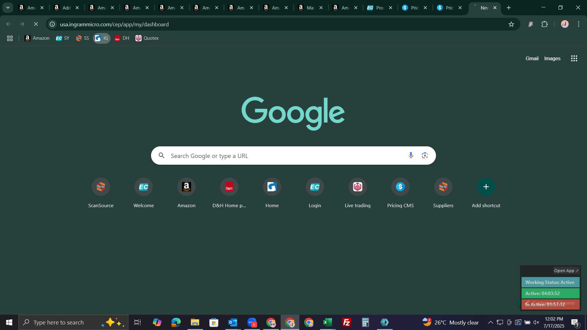The width and height of the screenshot is (587, 330).
Task: Open the Images link
Action: (x=552, y=58)
